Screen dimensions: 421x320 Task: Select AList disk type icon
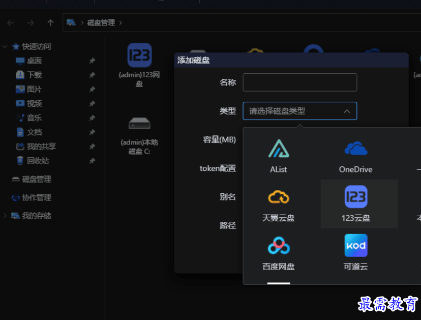pos(279,149)
